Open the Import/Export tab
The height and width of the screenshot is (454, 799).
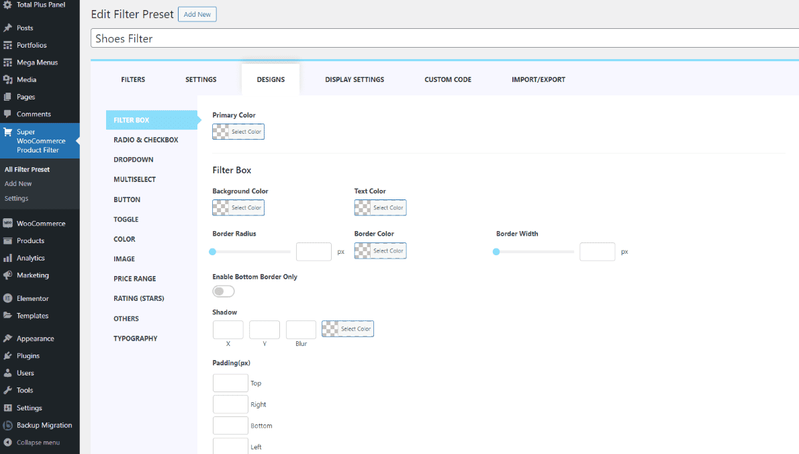(538, 79)
